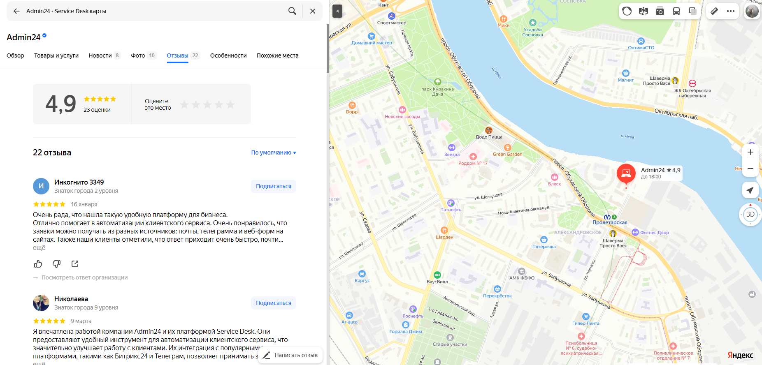Image resolution: width=762 pixels, height=365 pixels.
Task: Select the Перекрёсток store marker
Action: click(x=497, y=289)
